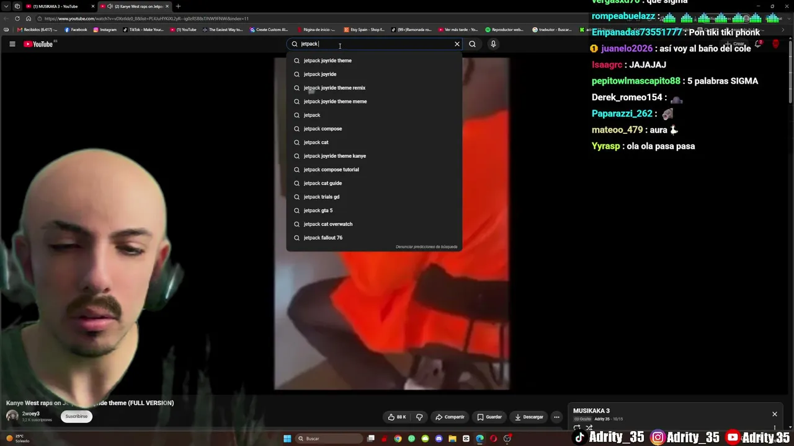Download the video with Descargar

pyautogui.click(x=529, y=417)
